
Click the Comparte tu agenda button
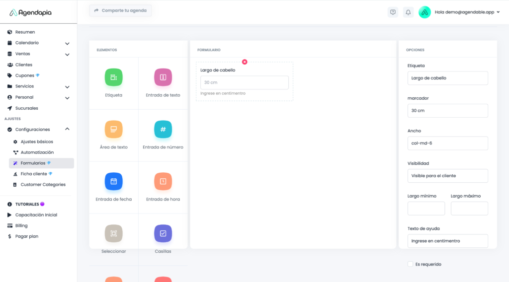120,10
